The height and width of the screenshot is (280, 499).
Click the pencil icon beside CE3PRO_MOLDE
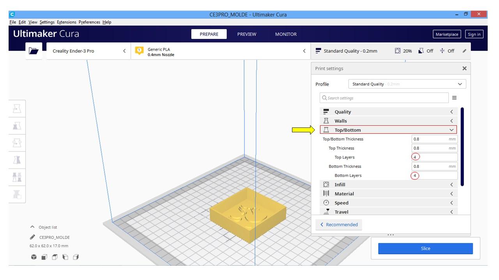pos(32,237)
